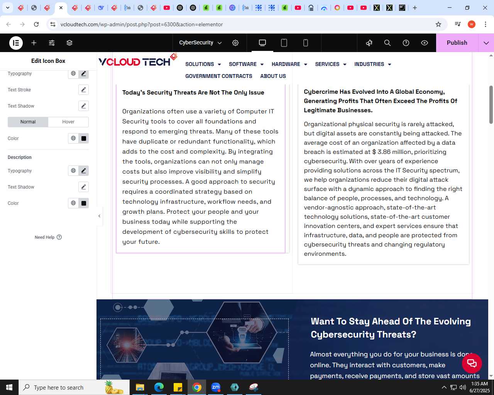
Task: Open the Finder search icon
Action: click(x=387, y=43)
